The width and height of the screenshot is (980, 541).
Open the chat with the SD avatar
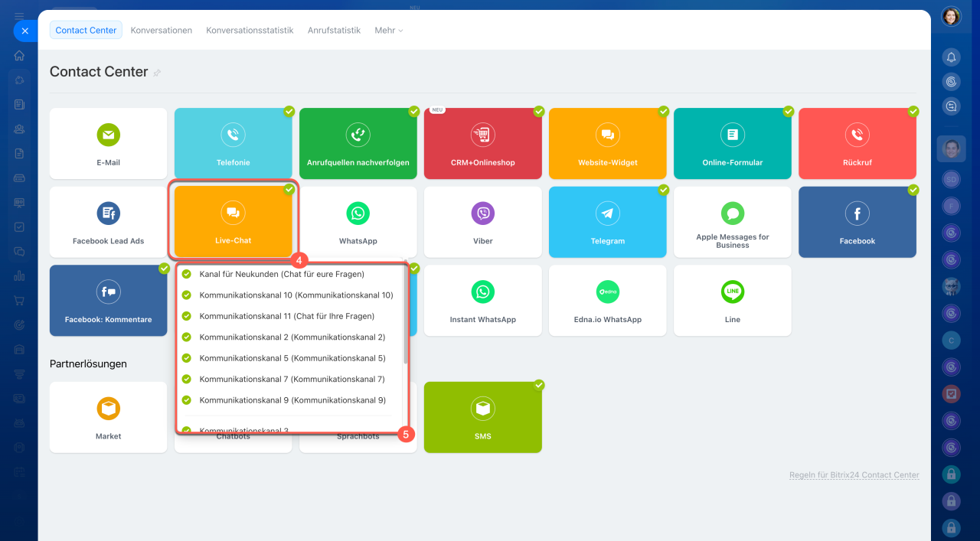click(951, 179)
